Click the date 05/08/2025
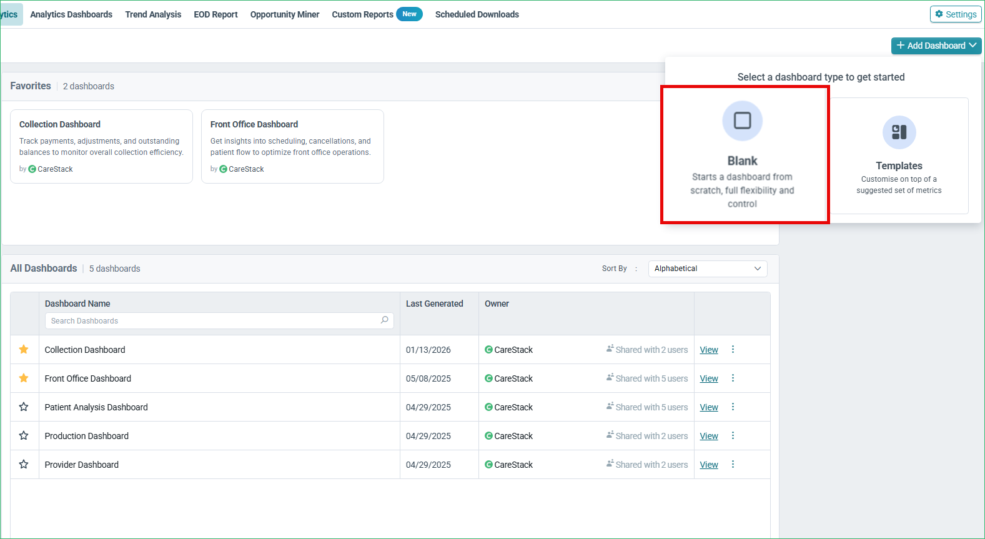 point(428,378)
